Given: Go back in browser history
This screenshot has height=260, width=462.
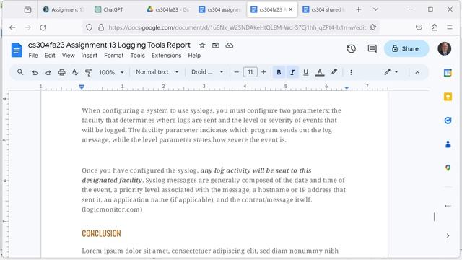Looking at the screenshot, I should point(12,27).
